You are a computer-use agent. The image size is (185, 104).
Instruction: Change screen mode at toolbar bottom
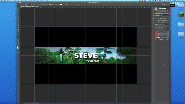point(18,52)
